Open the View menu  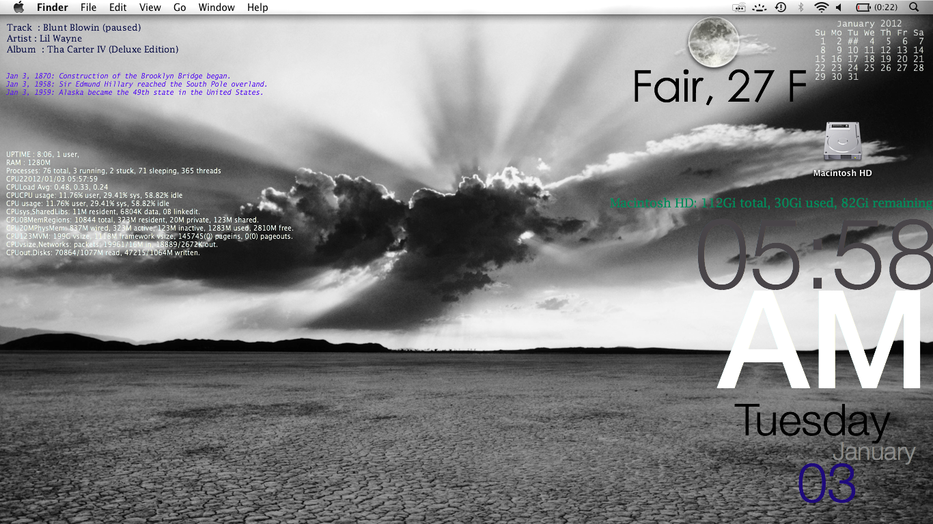pyautogui.click(x=150, y=8)
